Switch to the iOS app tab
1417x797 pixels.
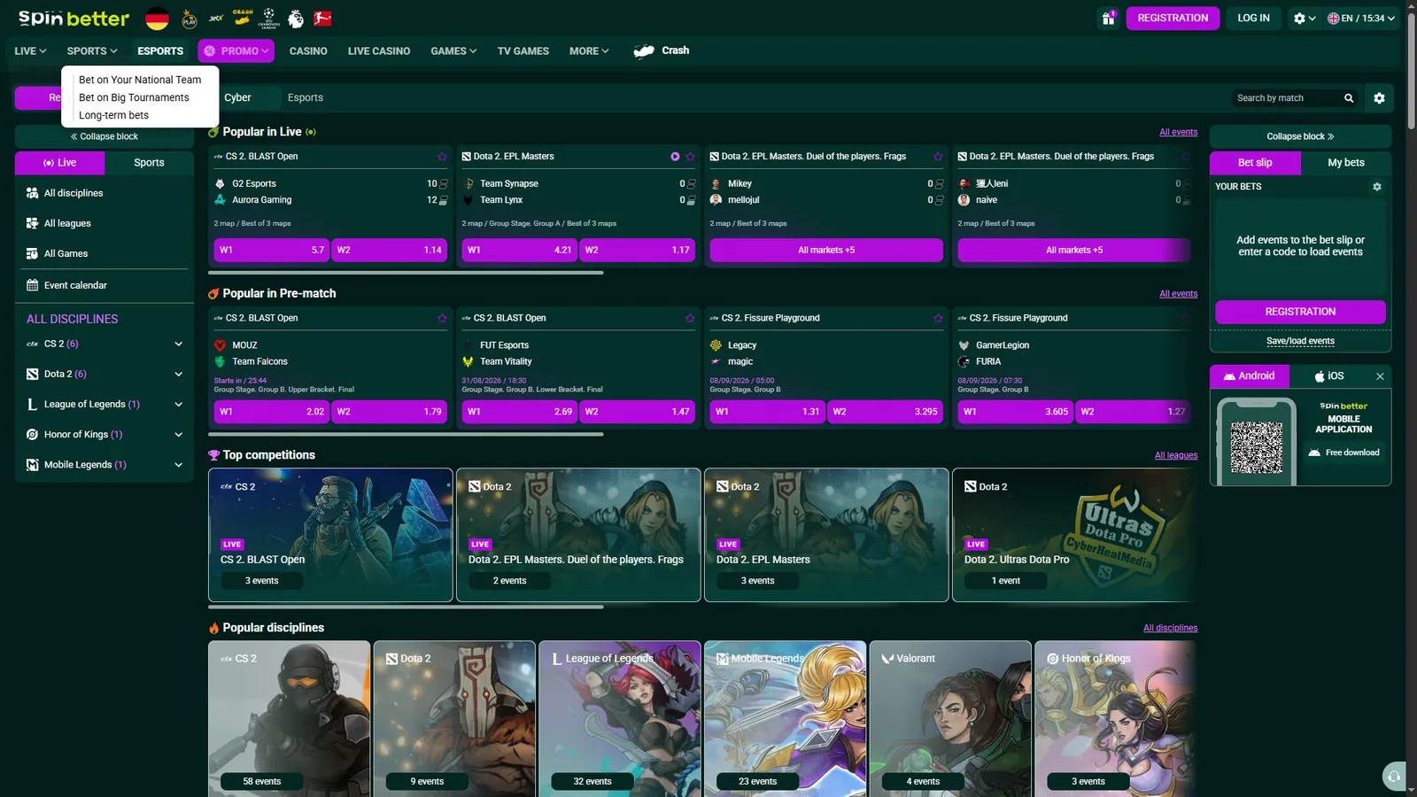click(1330, 376)
